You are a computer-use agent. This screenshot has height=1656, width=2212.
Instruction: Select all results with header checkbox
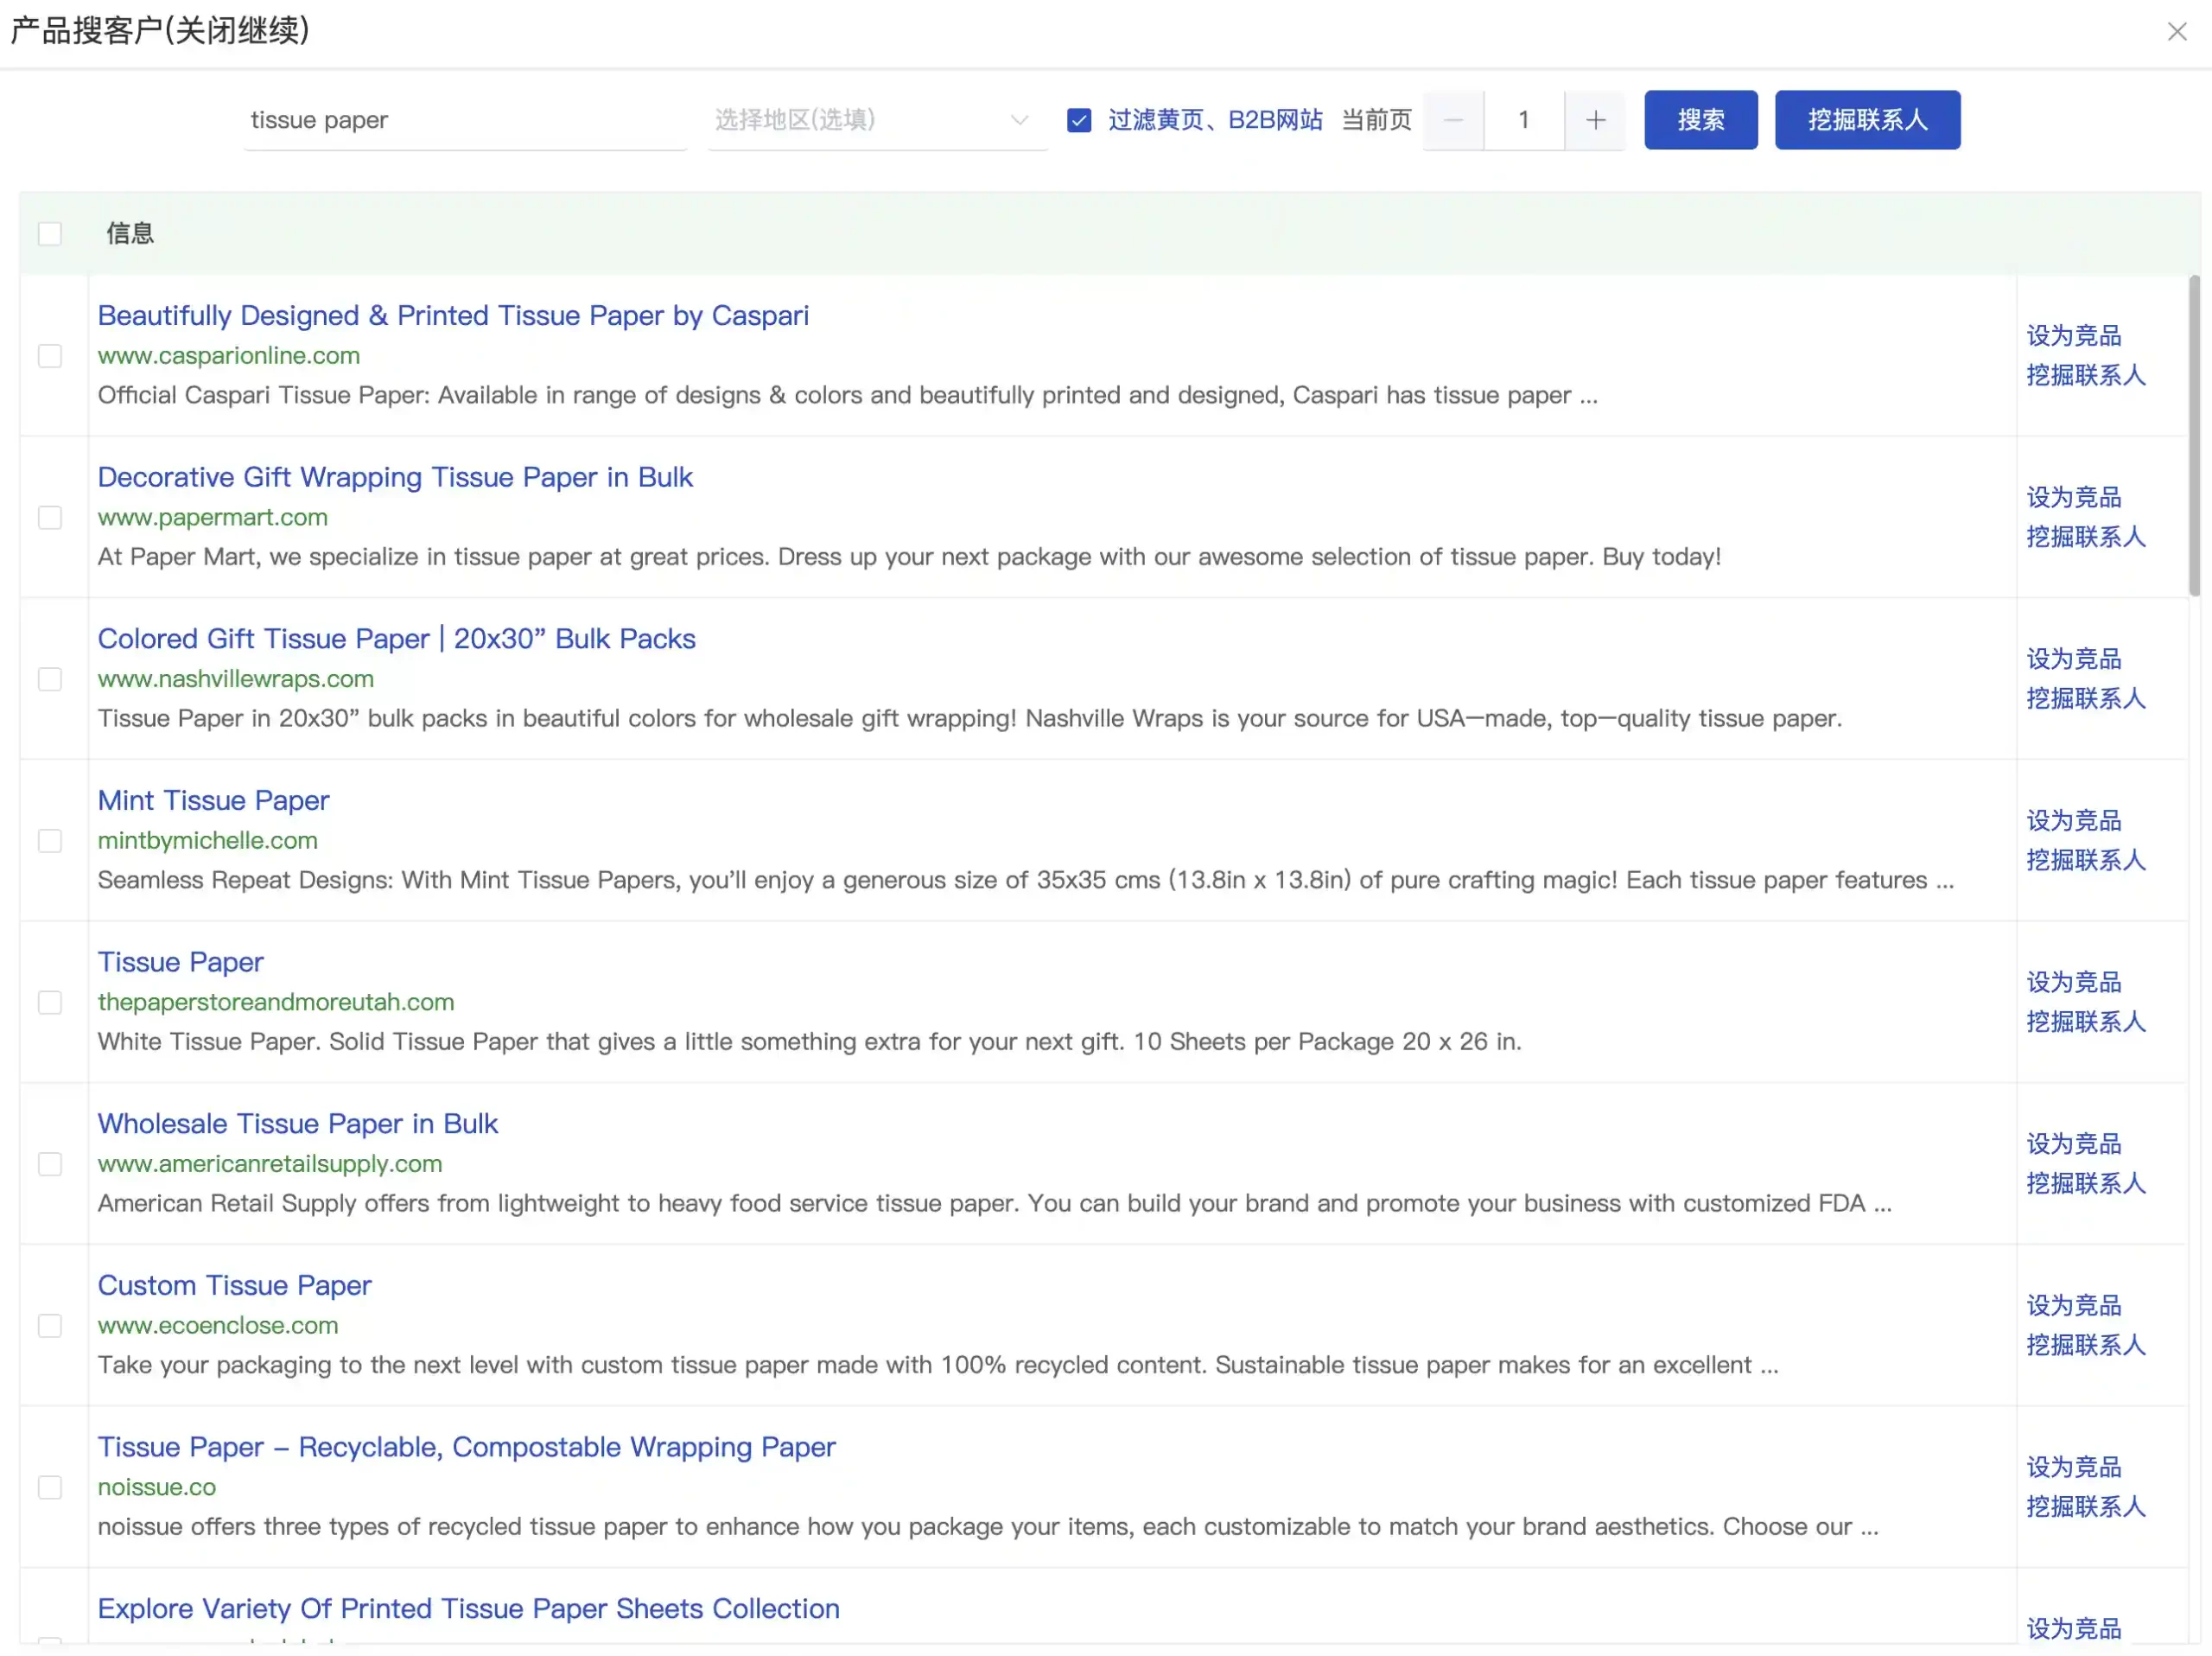pos(50,233)
